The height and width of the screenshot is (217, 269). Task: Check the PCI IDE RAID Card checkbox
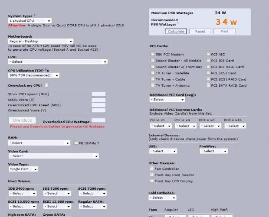(208, 66)
